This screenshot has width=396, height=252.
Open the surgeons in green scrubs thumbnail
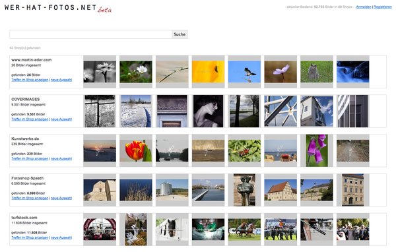click(208, 230)
